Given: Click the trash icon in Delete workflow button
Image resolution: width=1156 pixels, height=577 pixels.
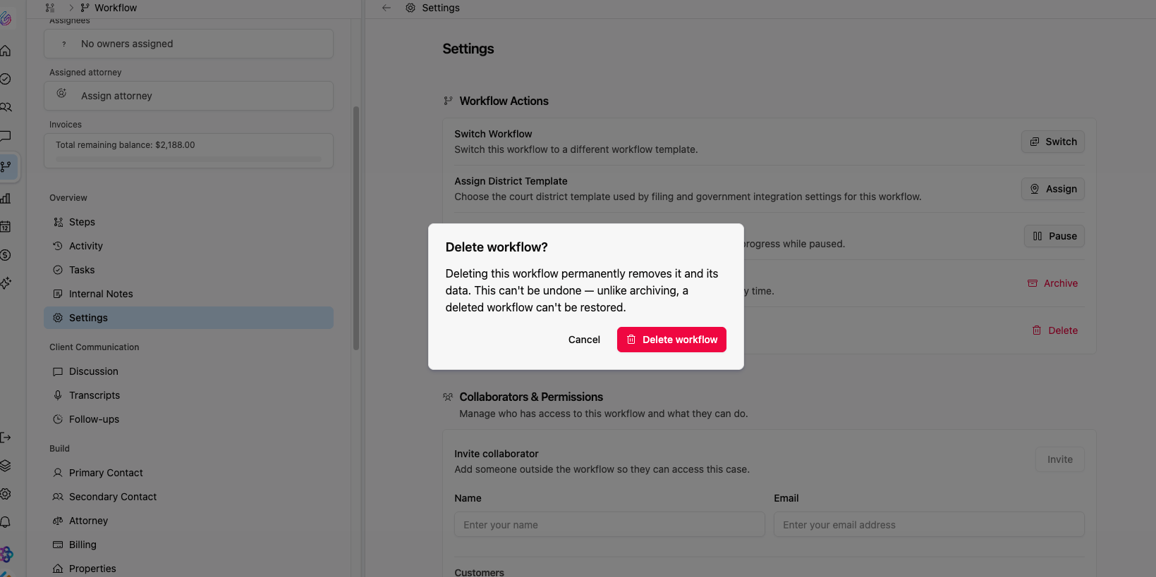Looking at the screenshot, I should (x=631, y=340).
